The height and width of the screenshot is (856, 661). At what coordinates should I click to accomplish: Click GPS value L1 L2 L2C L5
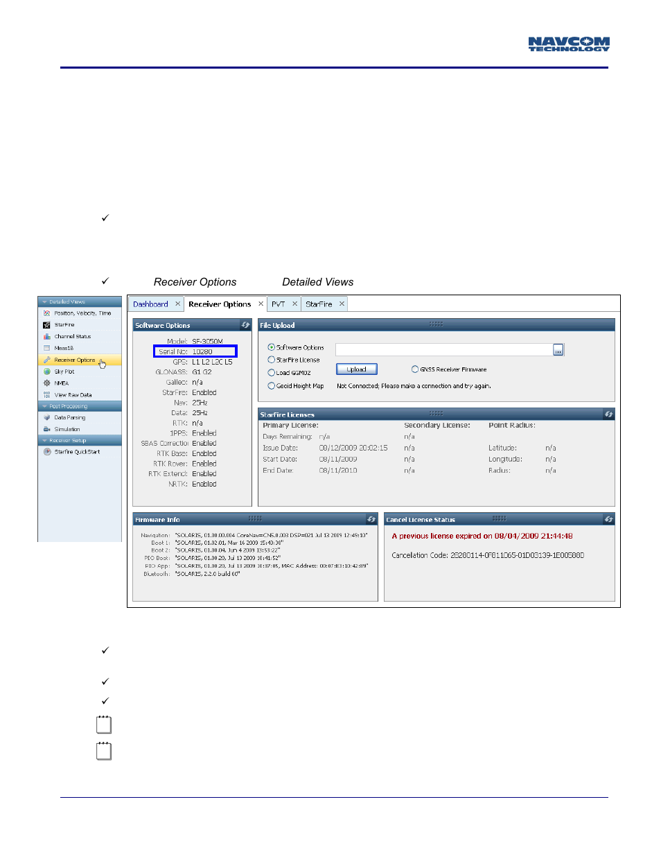coord(212,362)
